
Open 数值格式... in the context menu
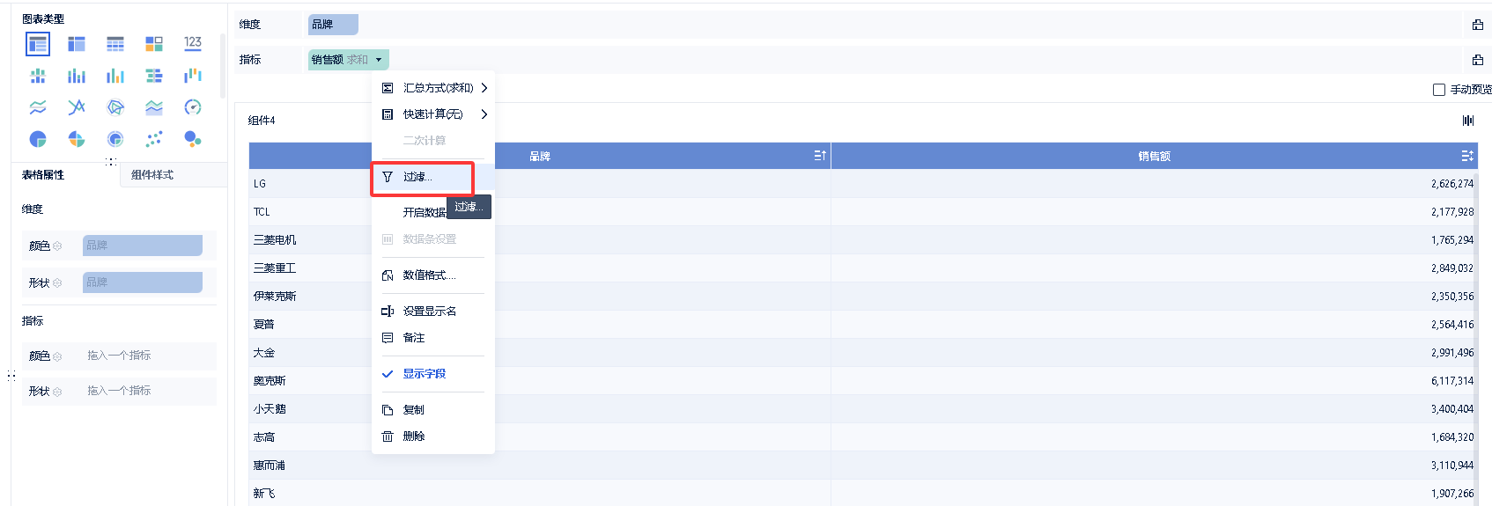click(432, 275)
